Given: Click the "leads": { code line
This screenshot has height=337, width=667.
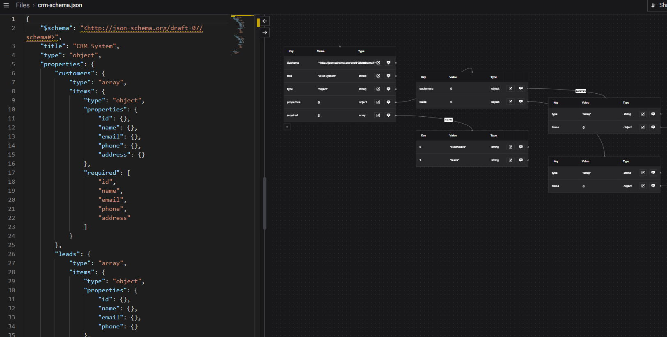Looking at the screenshot, I should [x=73, y=254].
